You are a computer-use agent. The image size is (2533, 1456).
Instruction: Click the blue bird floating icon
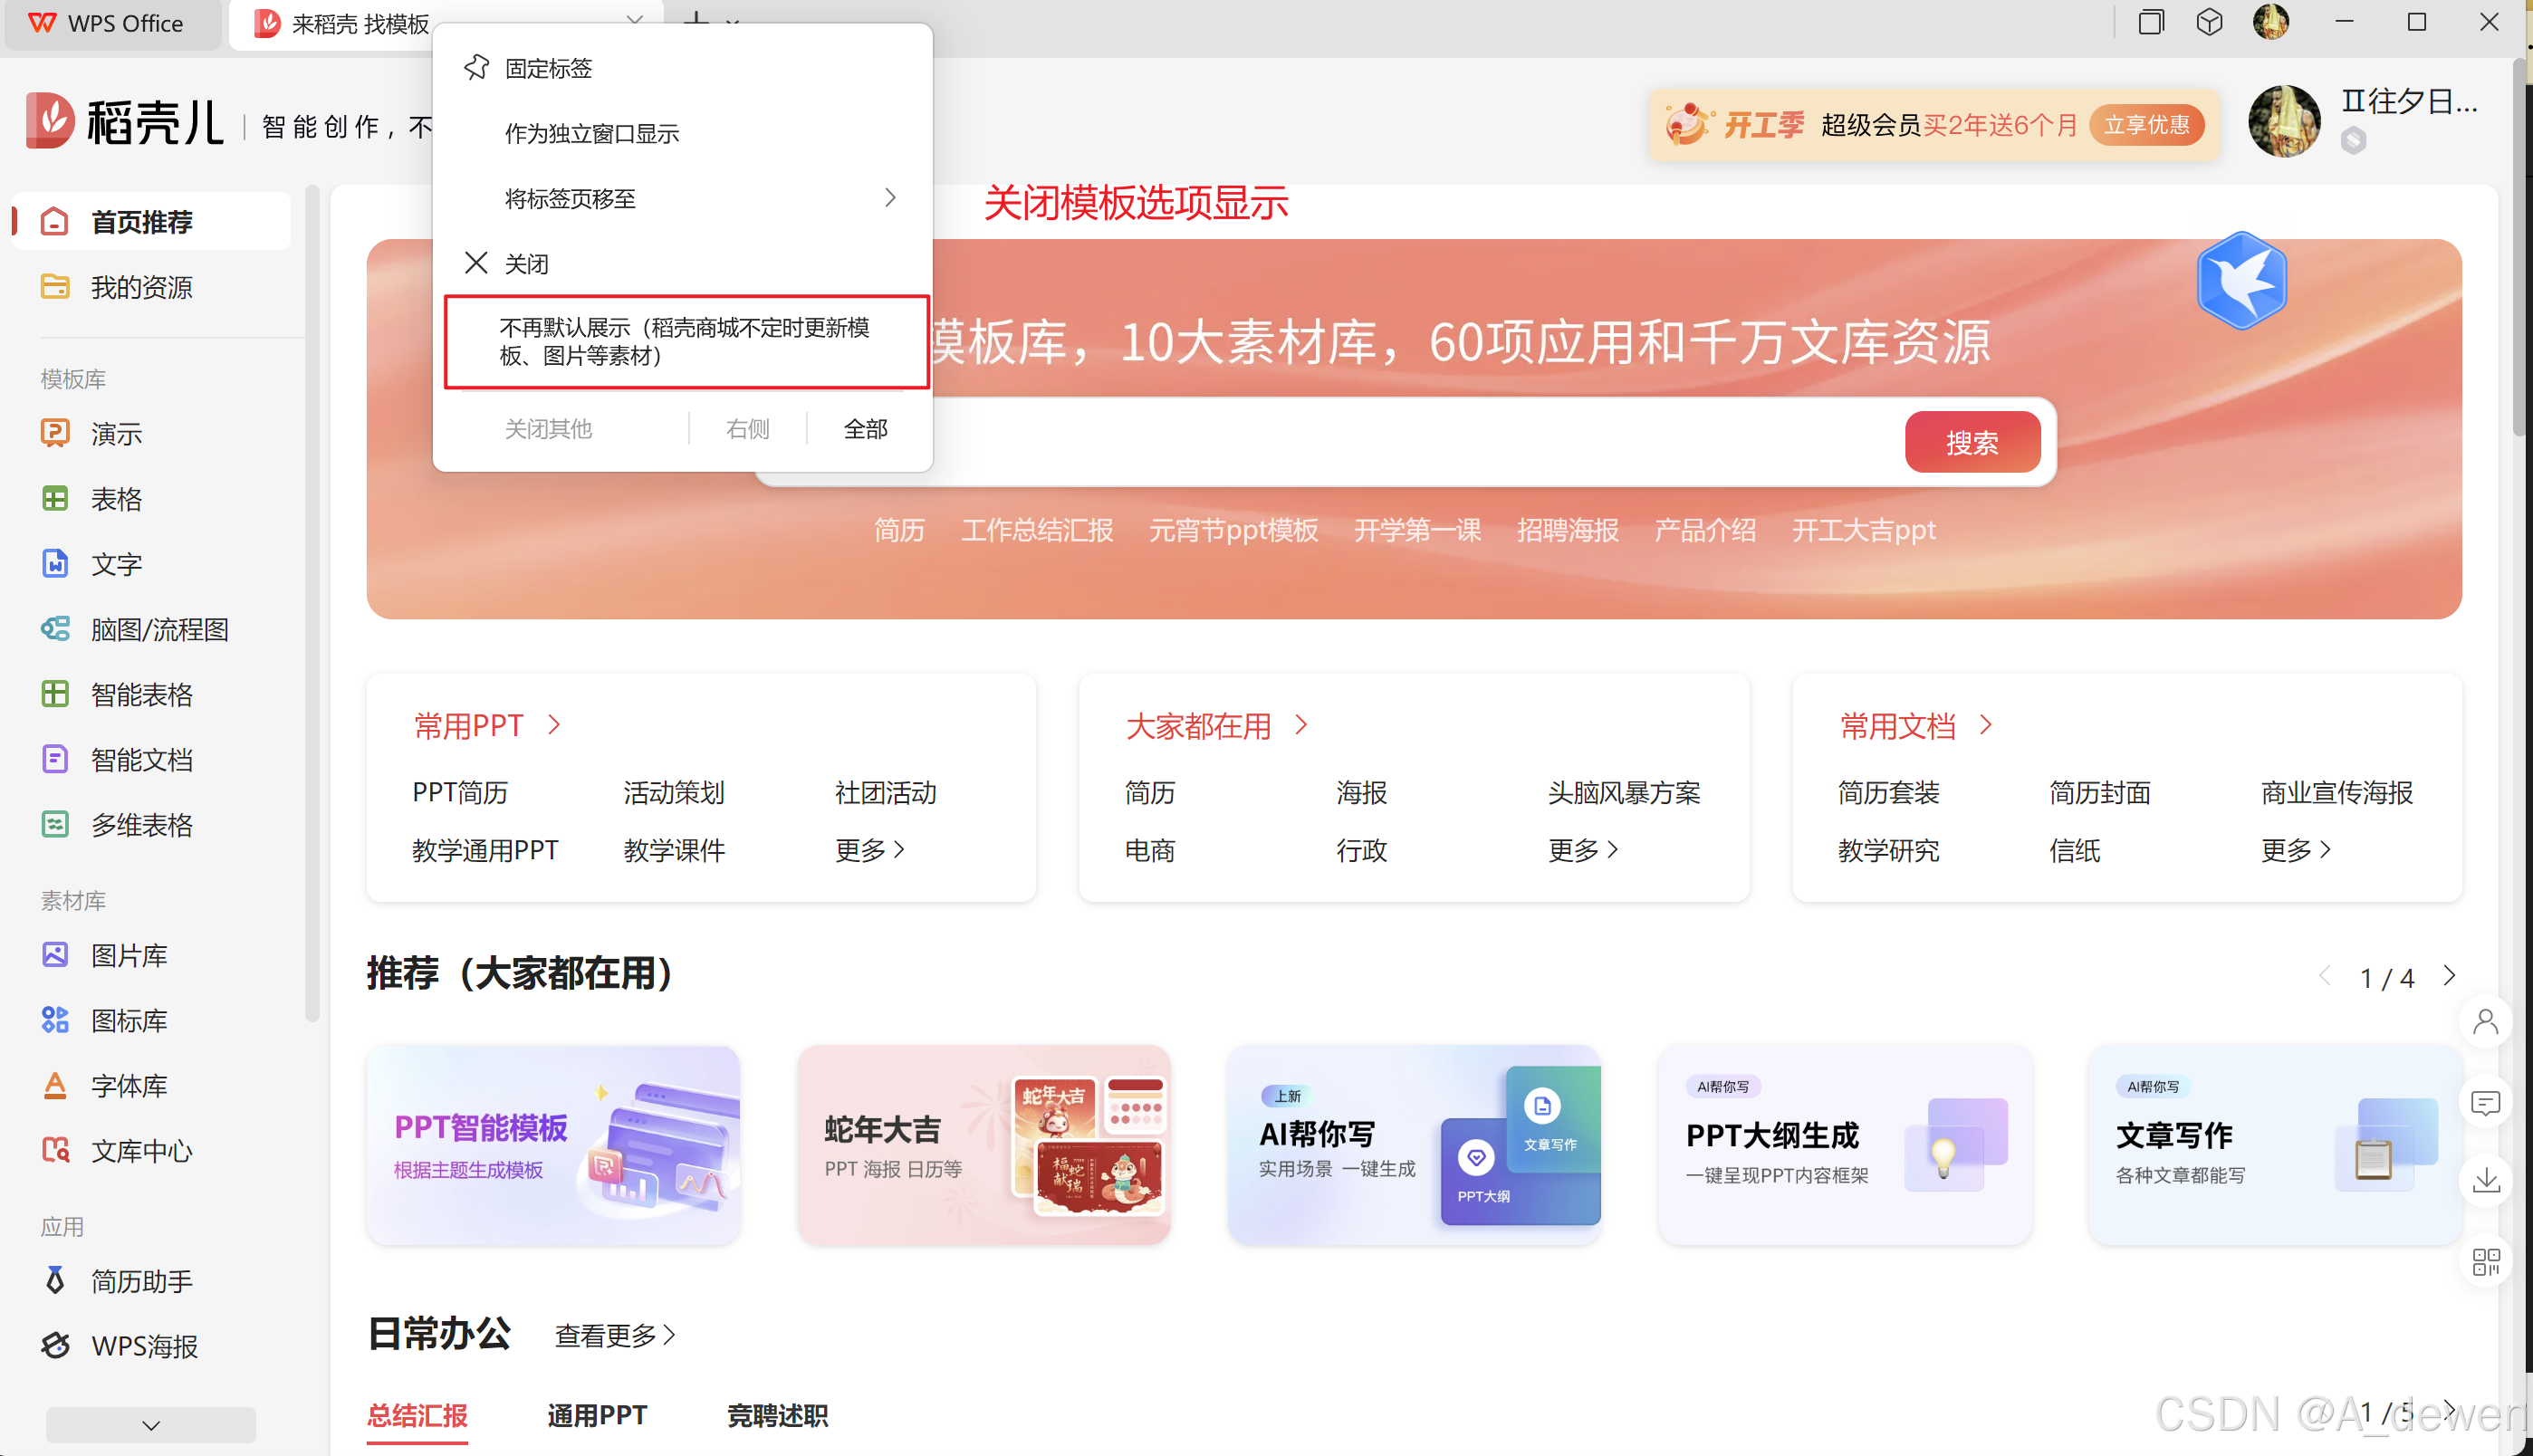point(2241,281)
